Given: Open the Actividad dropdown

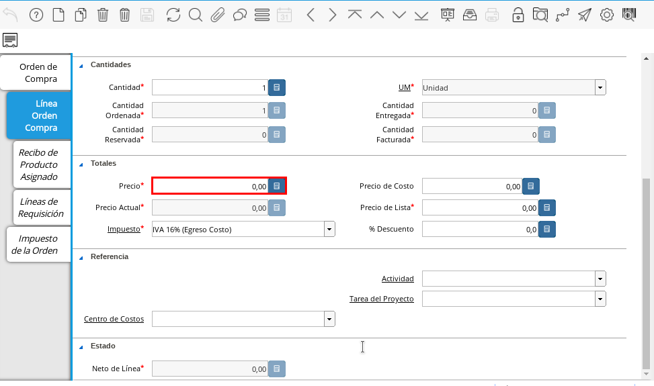Looking at the screenshot, I should [x=600, y=279].
